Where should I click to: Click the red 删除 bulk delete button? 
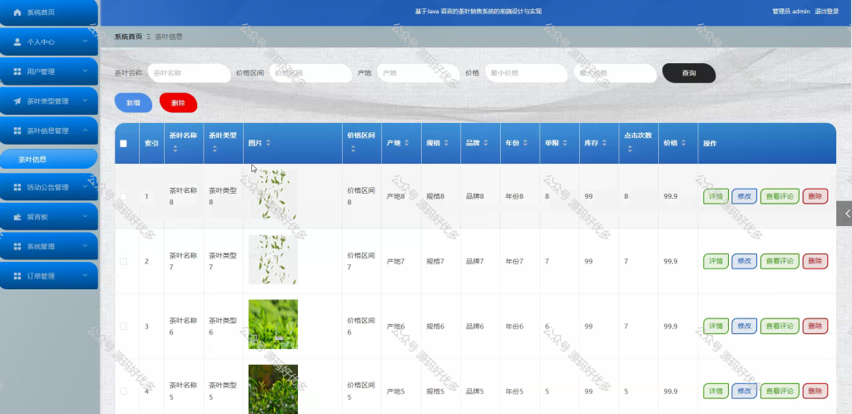click(178, 102)
